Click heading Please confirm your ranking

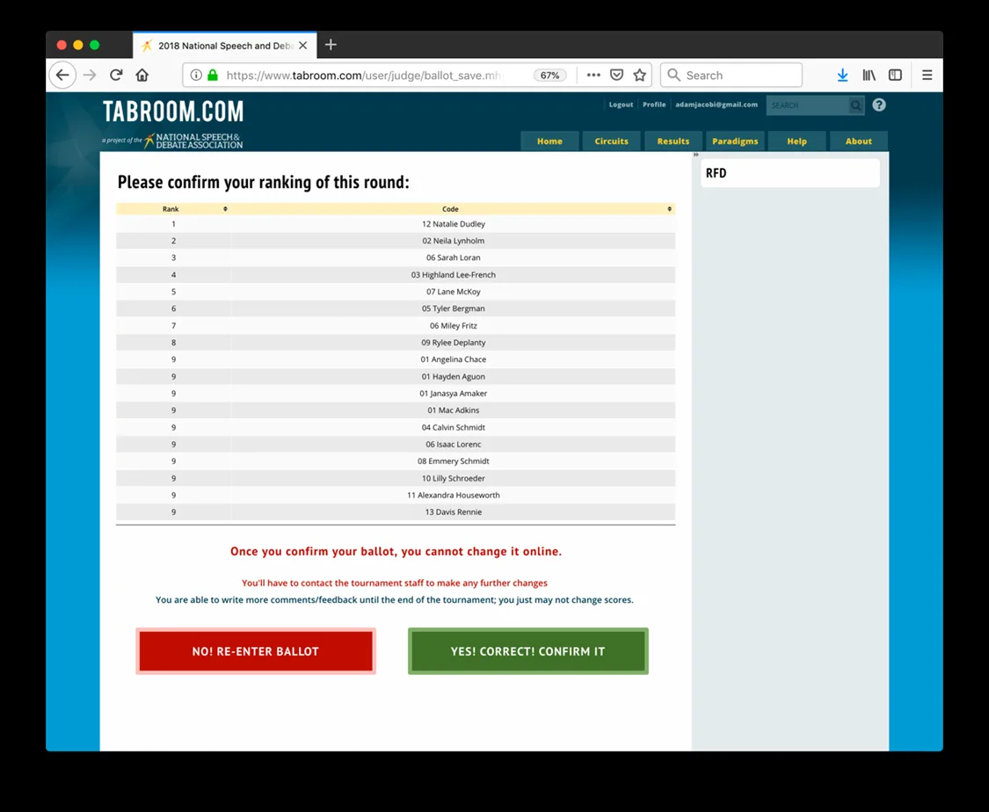[263, 182]
